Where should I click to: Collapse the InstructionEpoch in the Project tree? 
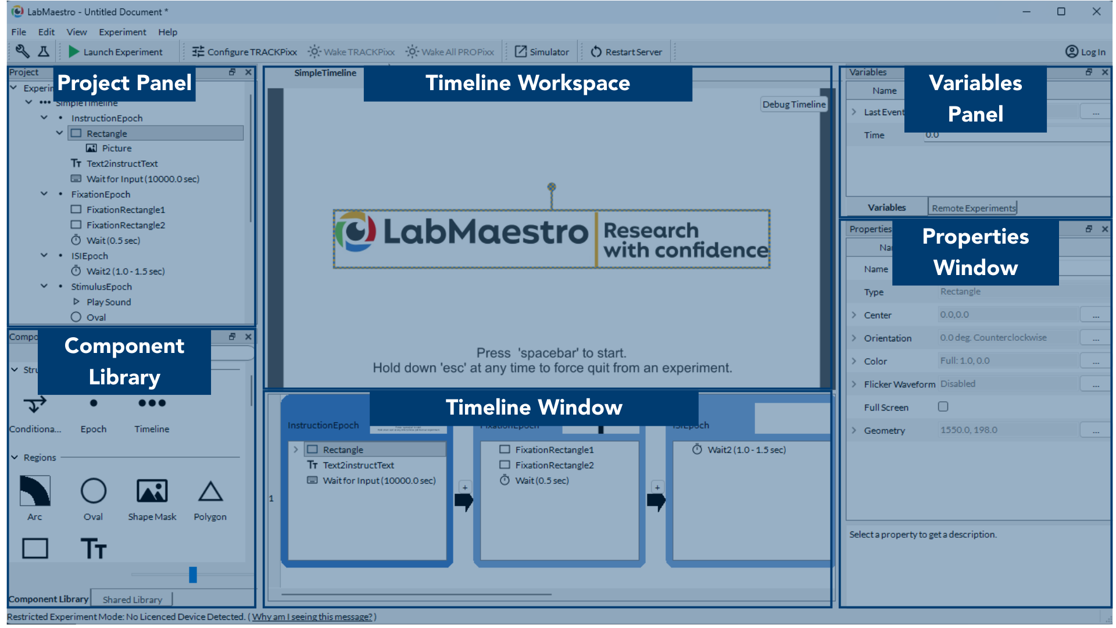coord(44,117)
